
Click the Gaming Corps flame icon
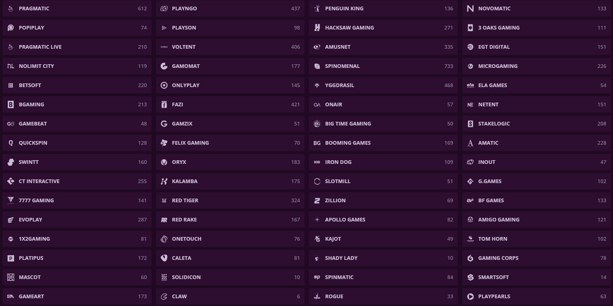click(470, 258)
